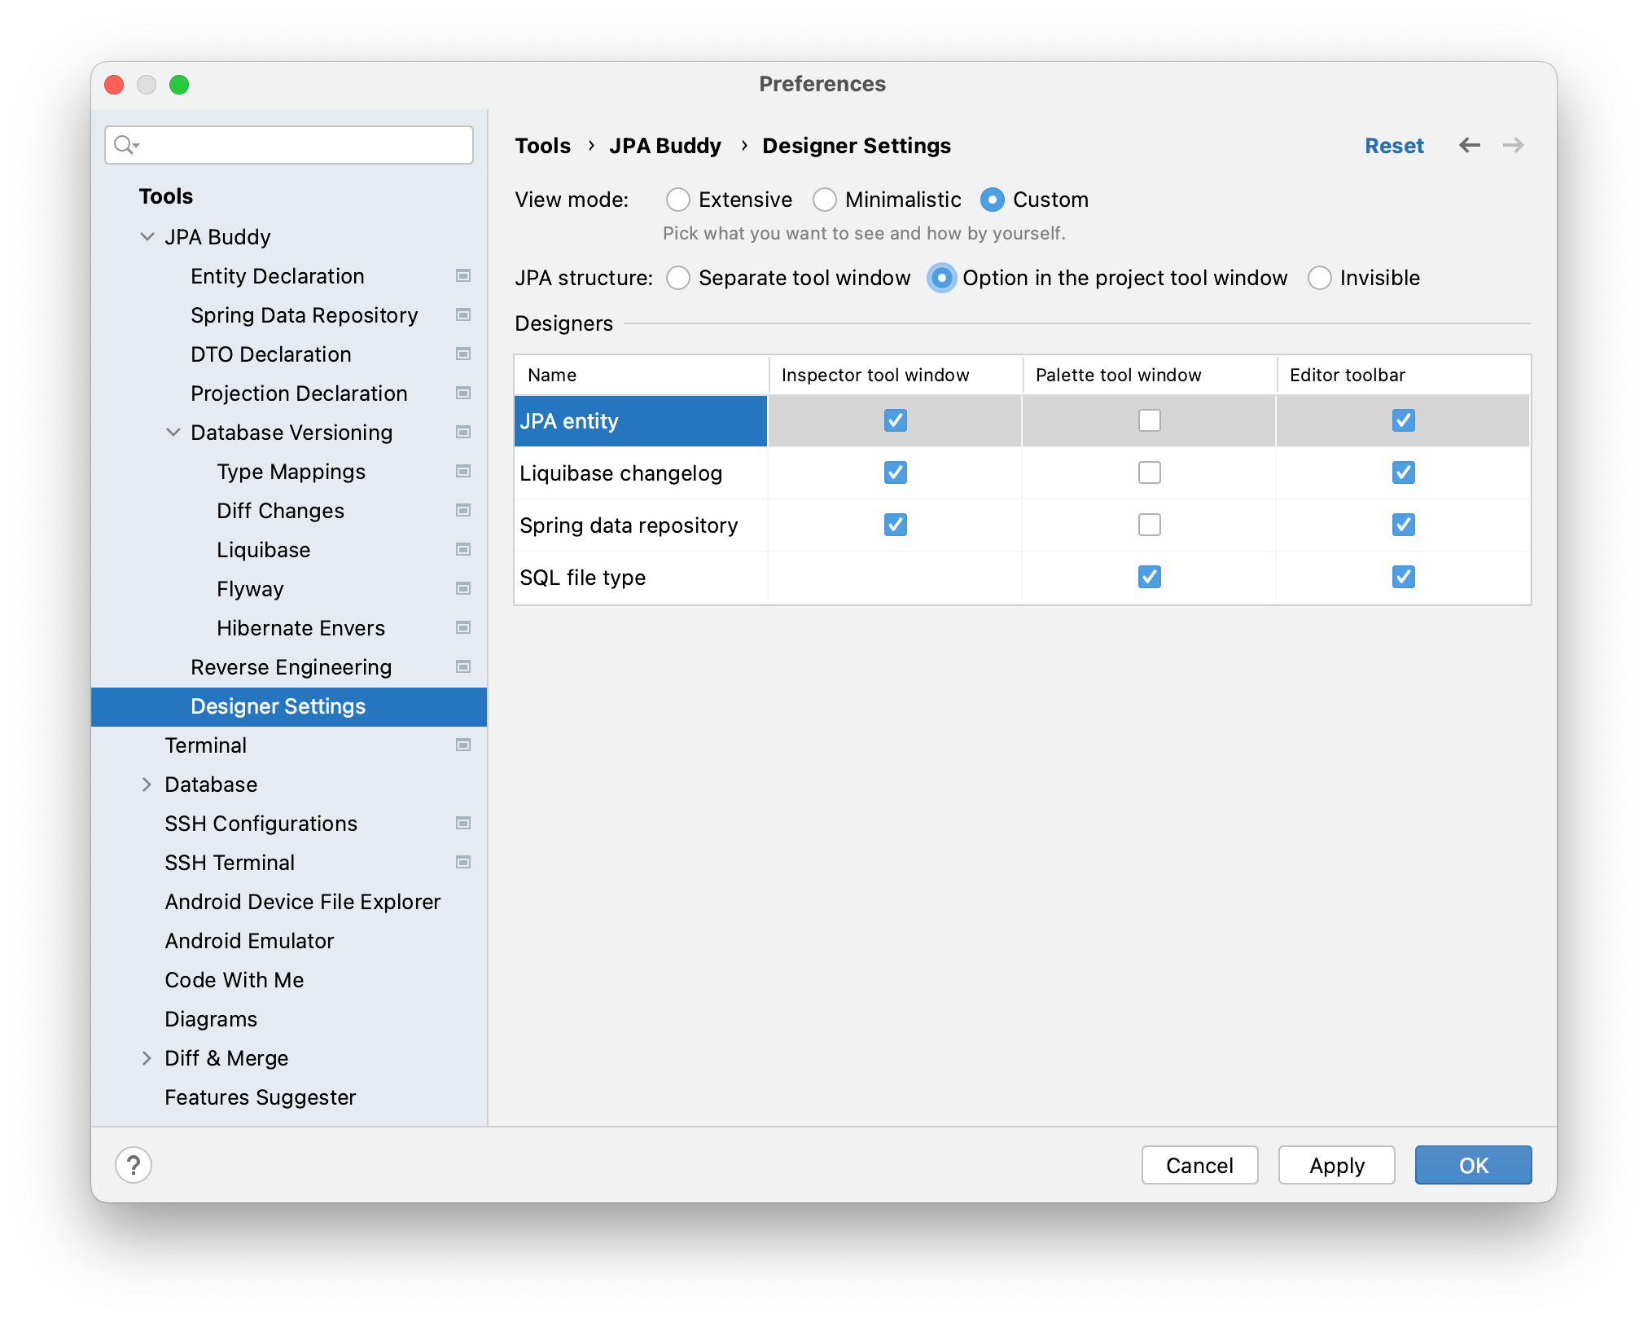Viewport: 1648px width, 1323px height.
Task: Check Palette tool window for JPA entity
Action: coord(1150,420)
